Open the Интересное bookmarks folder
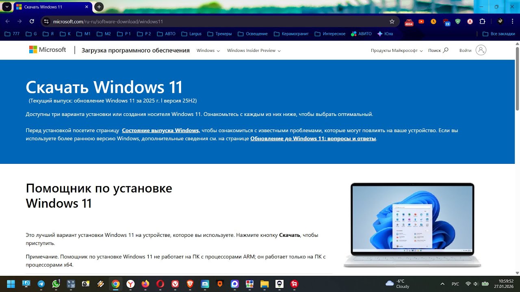Image resolution: width=520 pixels, height=292 pixels. pos(330,34)
